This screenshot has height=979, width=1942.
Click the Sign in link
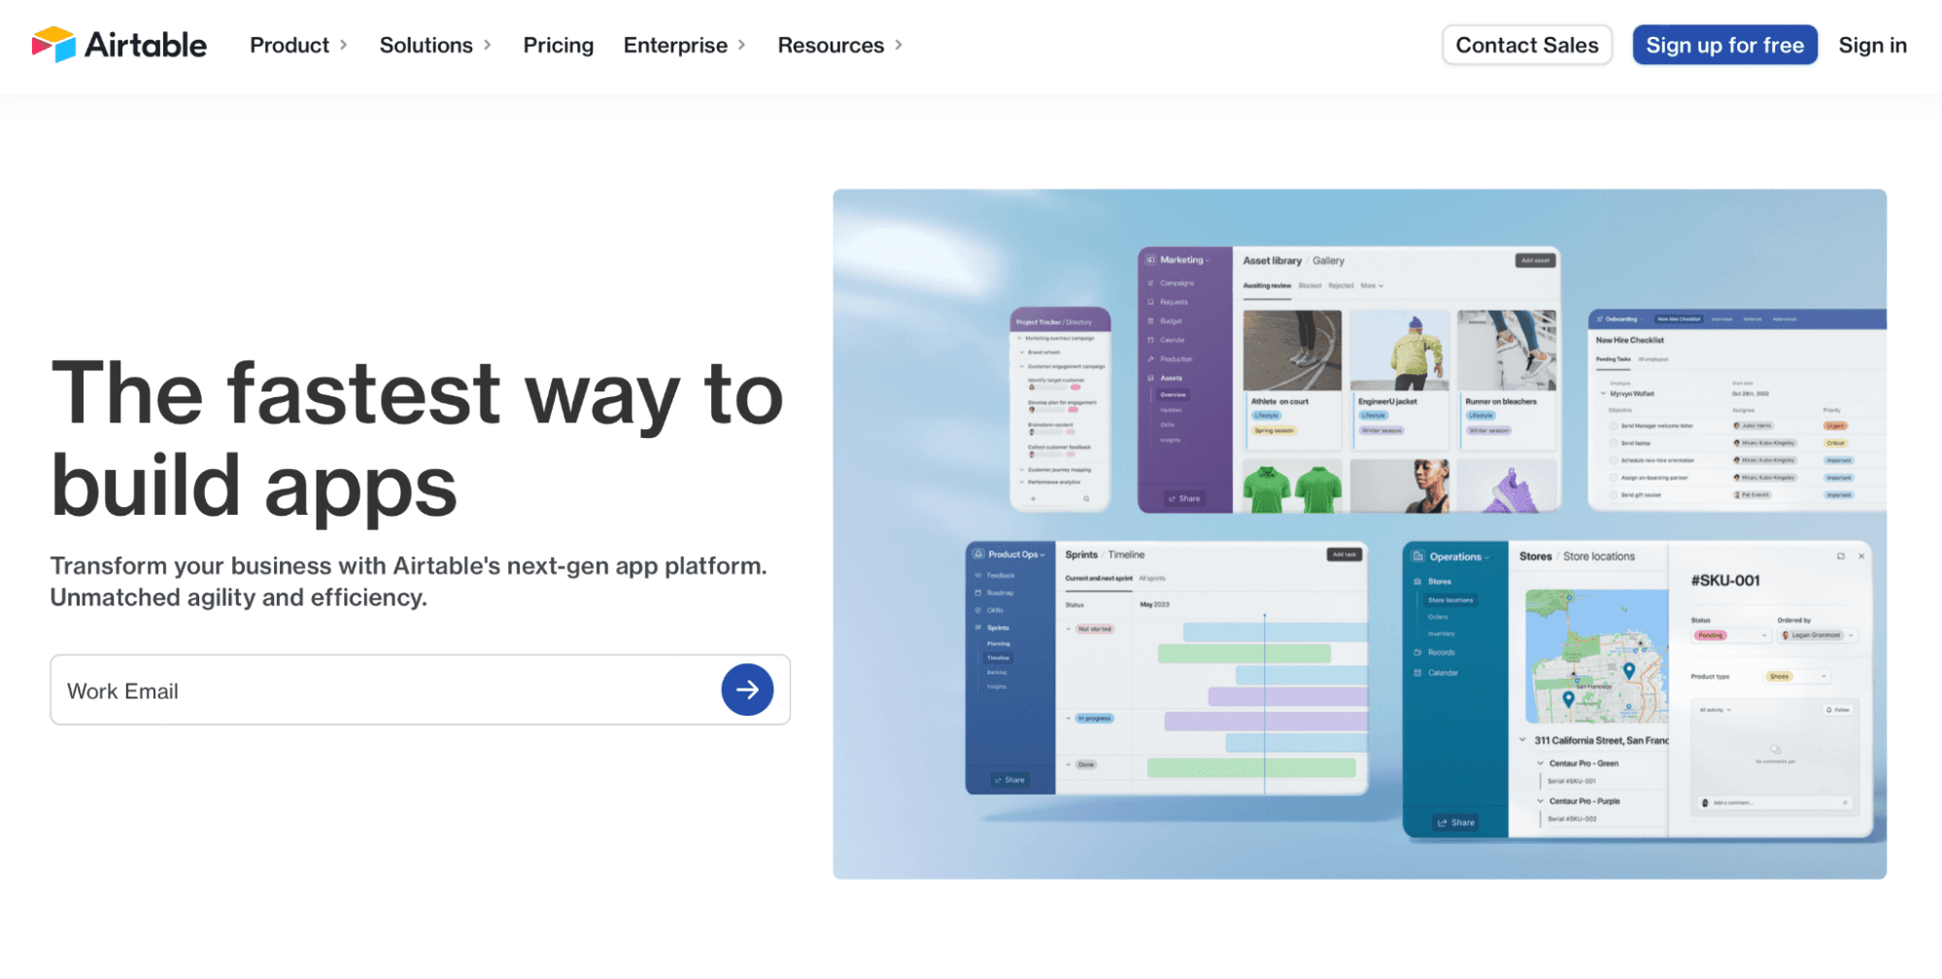coord(1872,45)
